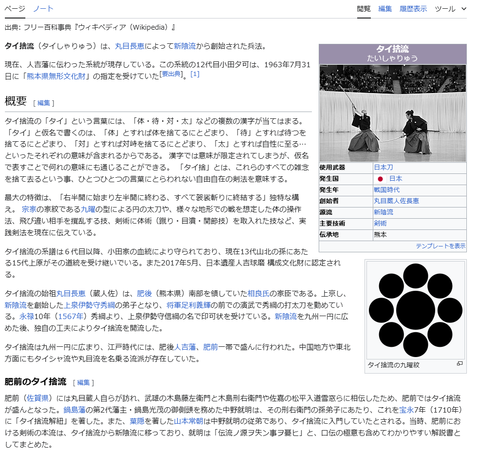Follow the 戦国時代 infobox link

click(386, 189)
